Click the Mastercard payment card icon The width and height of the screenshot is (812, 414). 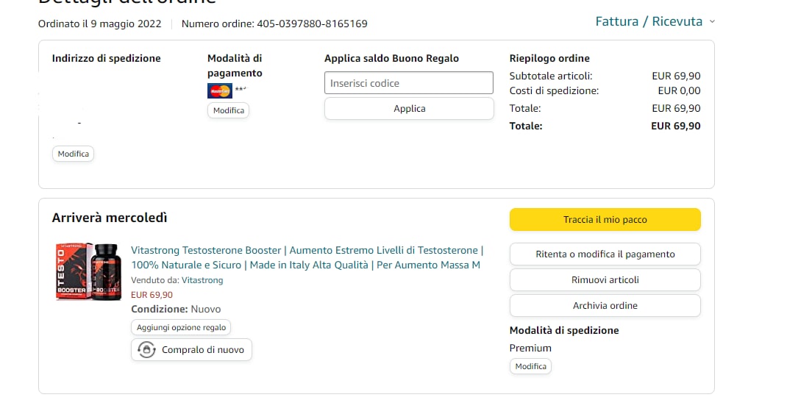219,91
